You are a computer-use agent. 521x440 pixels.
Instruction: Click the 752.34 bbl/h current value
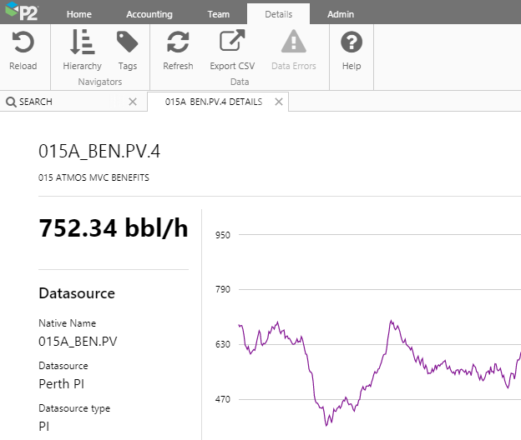pos(114,229)
